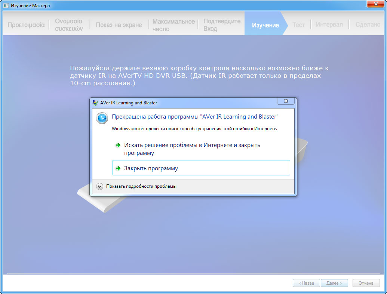
Task: Click the Назад button
Action: 306,283
